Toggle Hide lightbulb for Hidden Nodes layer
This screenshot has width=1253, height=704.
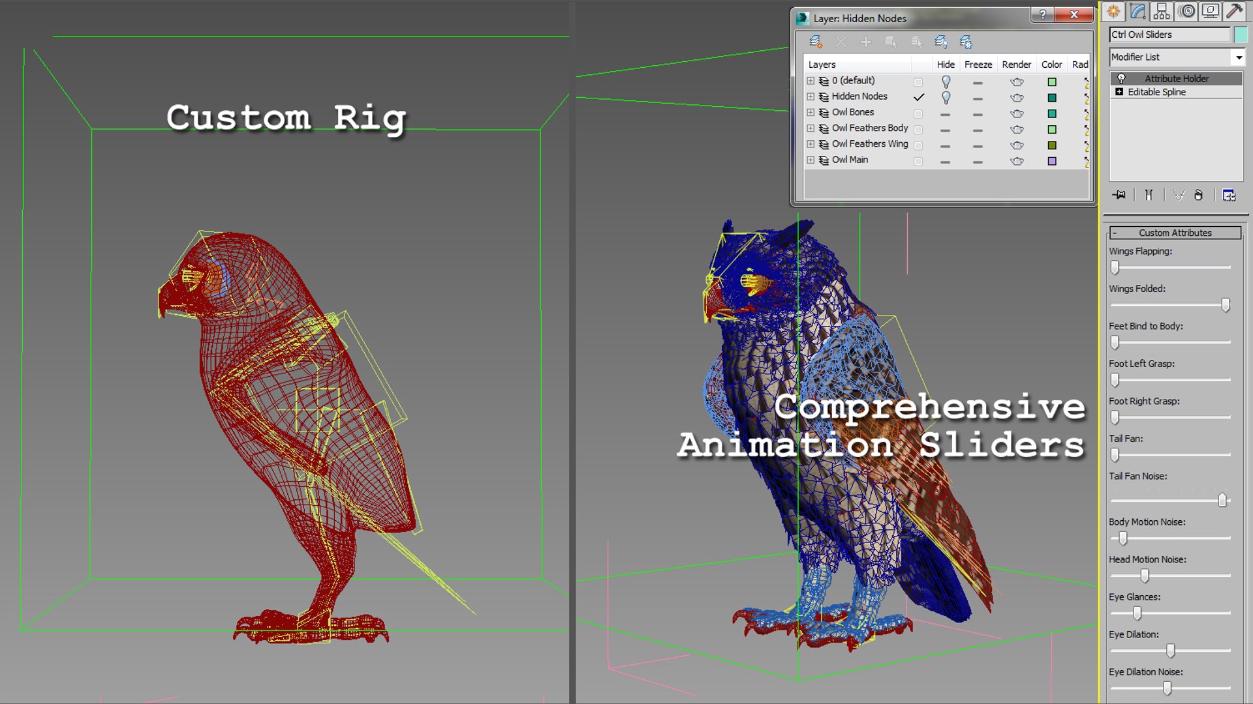[x=946, y=98]
